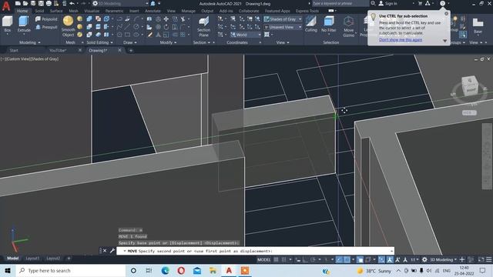Image resolution: width=493 pixels, height=277 pixels.
Task: Close the Drawing1 file tab
Action: 119,50
